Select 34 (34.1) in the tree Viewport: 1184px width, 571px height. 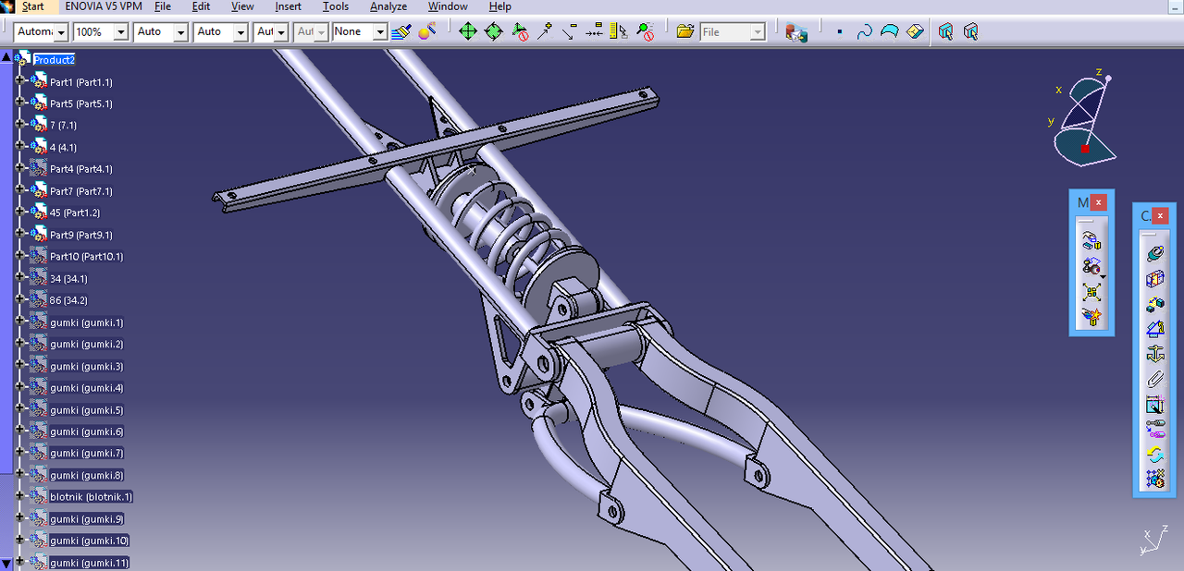pos(68,278)
